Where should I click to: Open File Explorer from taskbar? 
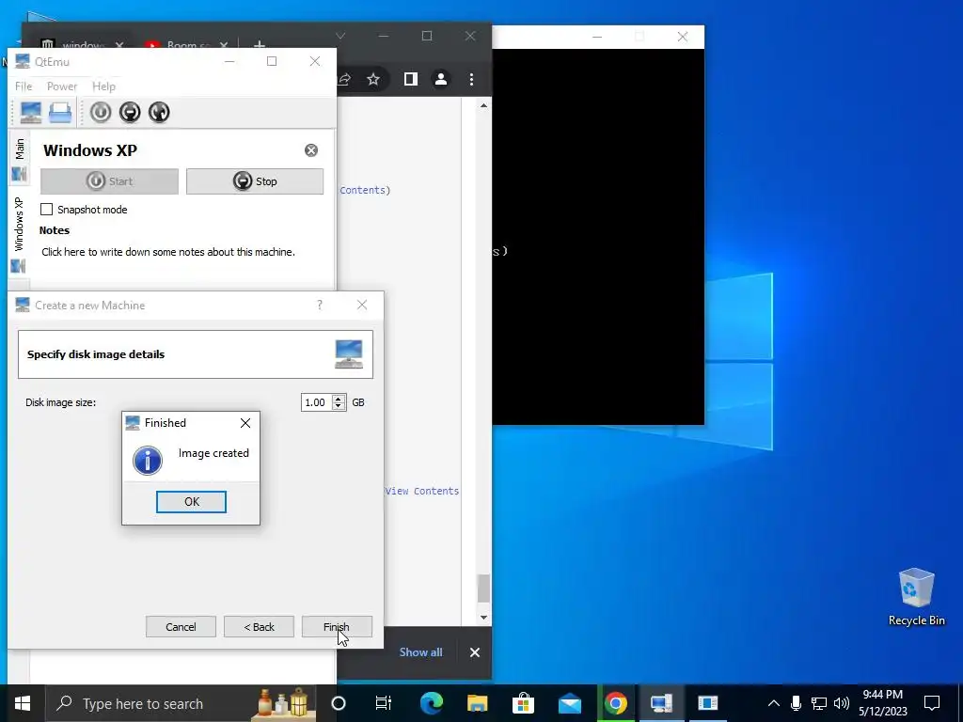(x=477, y=703)
